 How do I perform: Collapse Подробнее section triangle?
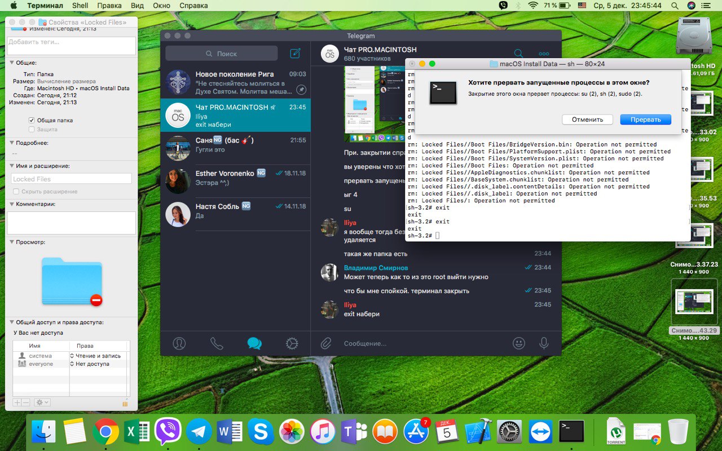coord(11,143)
